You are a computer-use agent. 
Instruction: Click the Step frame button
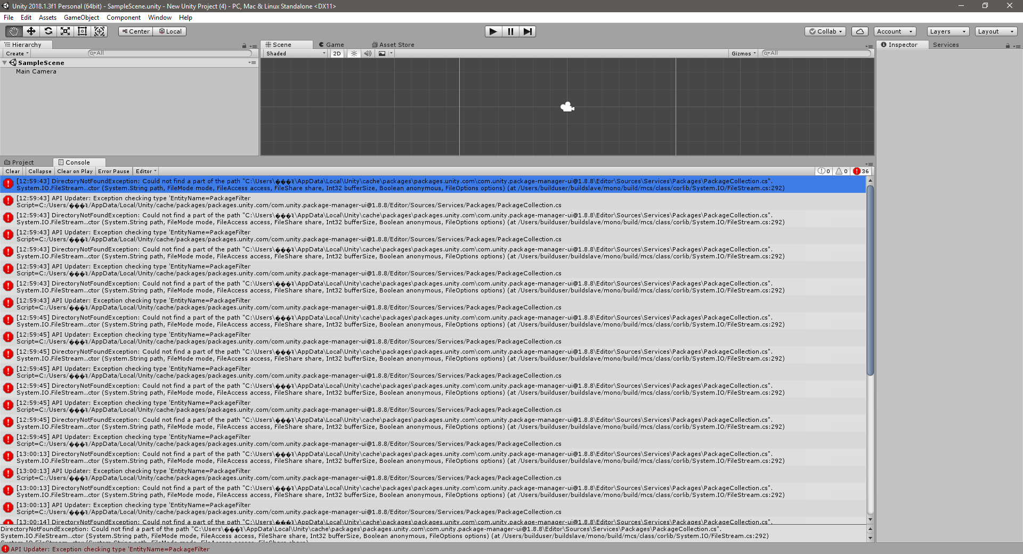(x=527, y=31)
